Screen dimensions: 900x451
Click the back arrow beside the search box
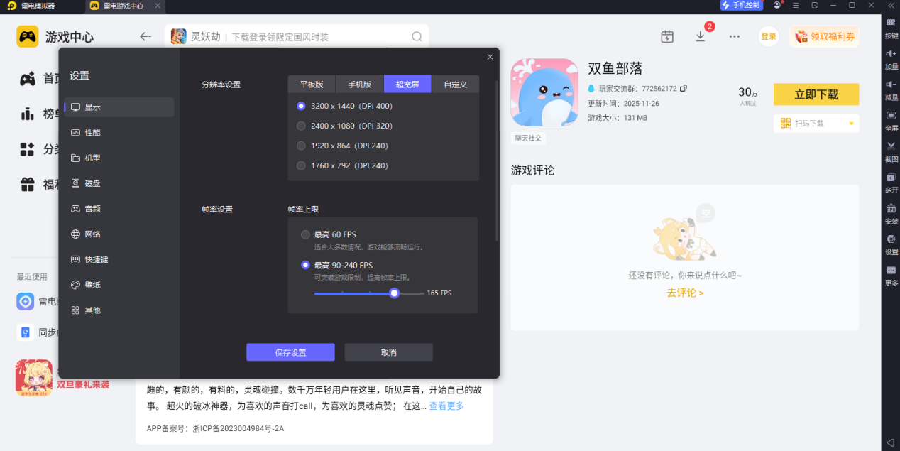[x=146, y=36]
